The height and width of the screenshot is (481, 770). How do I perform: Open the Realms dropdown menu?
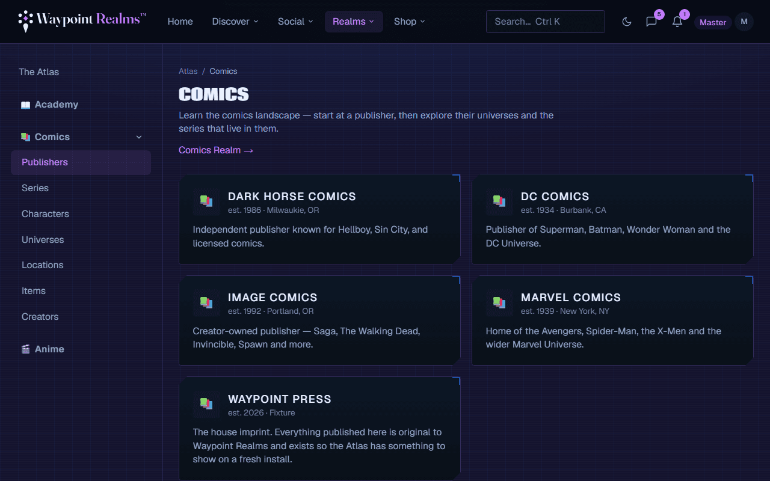pos(354,22)
